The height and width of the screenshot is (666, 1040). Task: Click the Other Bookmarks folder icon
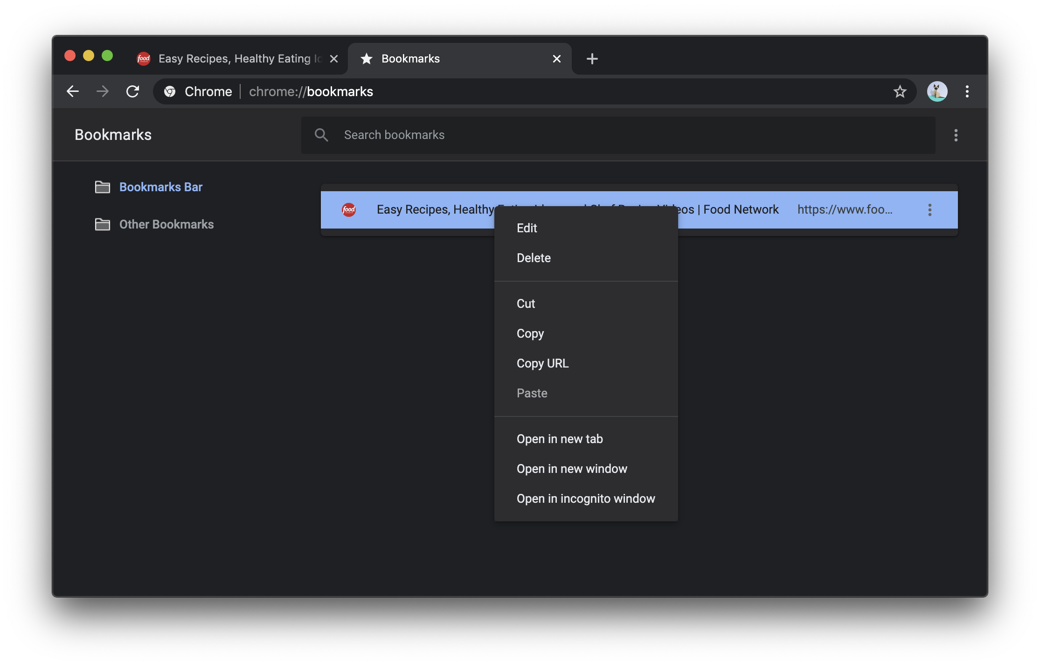point(103,224)
